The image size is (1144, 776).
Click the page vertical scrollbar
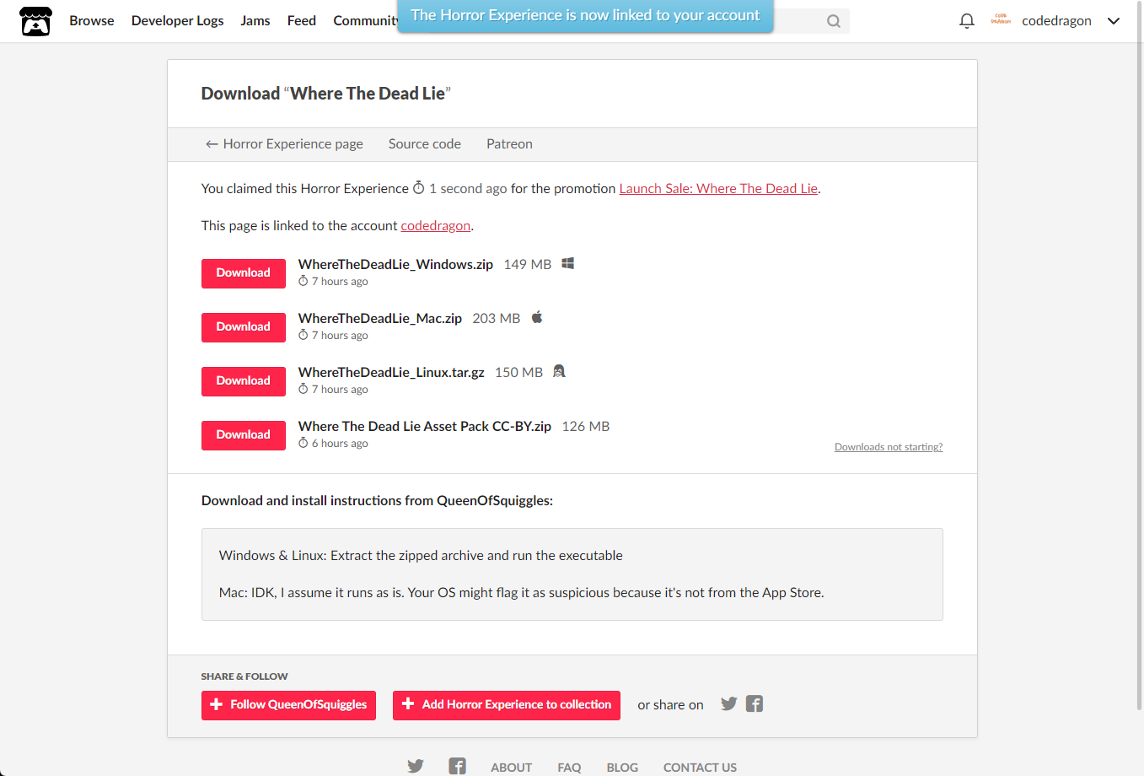tap(1140, 354)
